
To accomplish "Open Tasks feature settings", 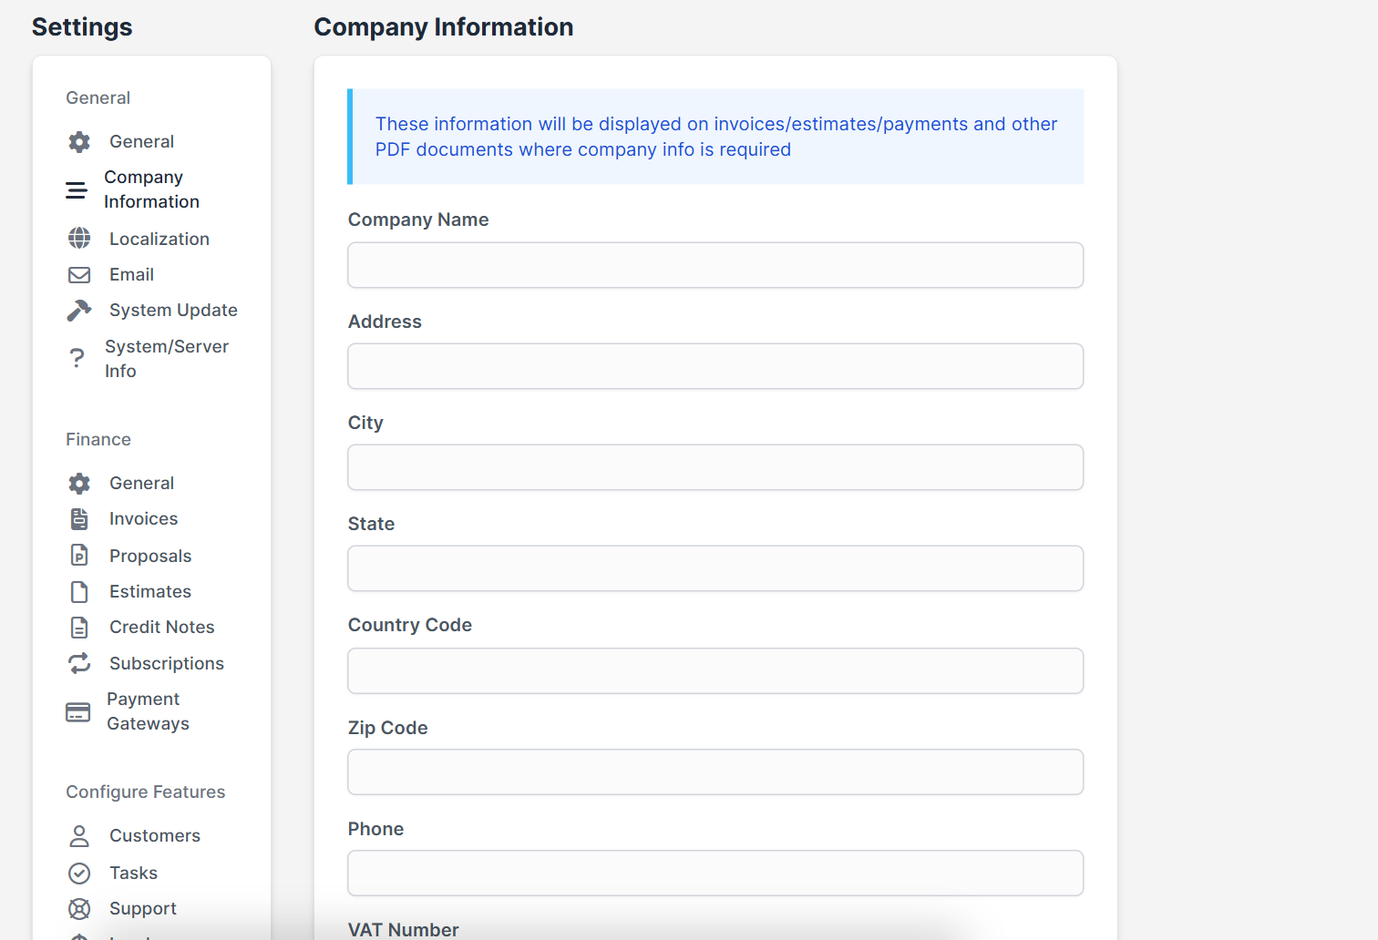I will tap(133, 874).
